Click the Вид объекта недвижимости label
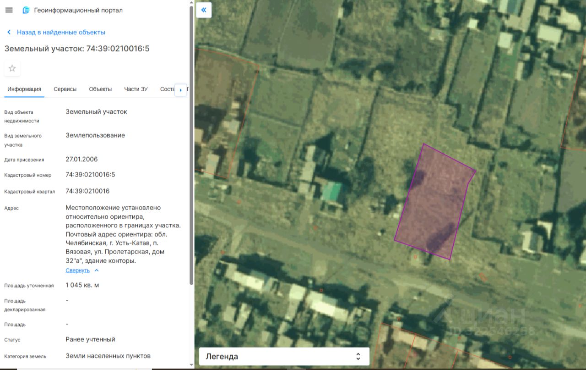 (x=22, y=116)
